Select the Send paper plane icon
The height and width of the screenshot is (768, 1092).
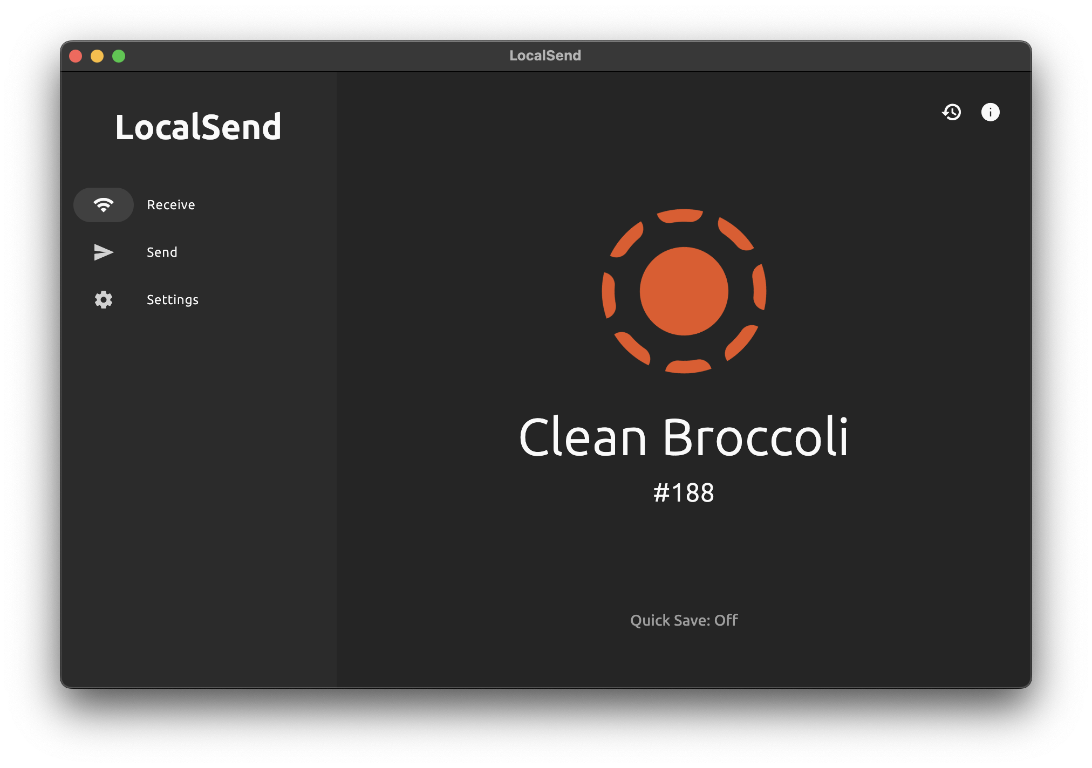(104, 252)
